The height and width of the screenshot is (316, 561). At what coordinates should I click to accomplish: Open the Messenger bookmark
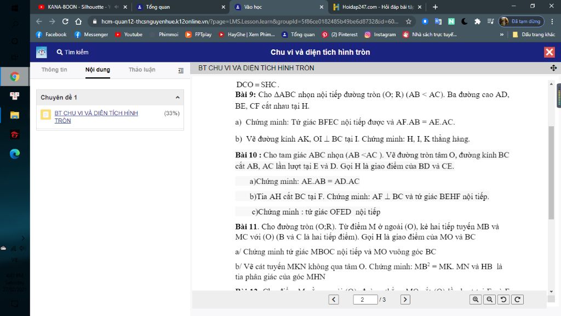(x=91, y=35)
